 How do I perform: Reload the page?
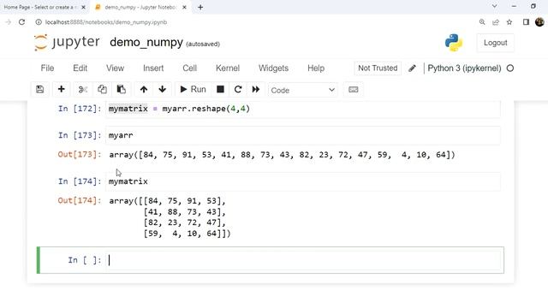tap(21, 22)
